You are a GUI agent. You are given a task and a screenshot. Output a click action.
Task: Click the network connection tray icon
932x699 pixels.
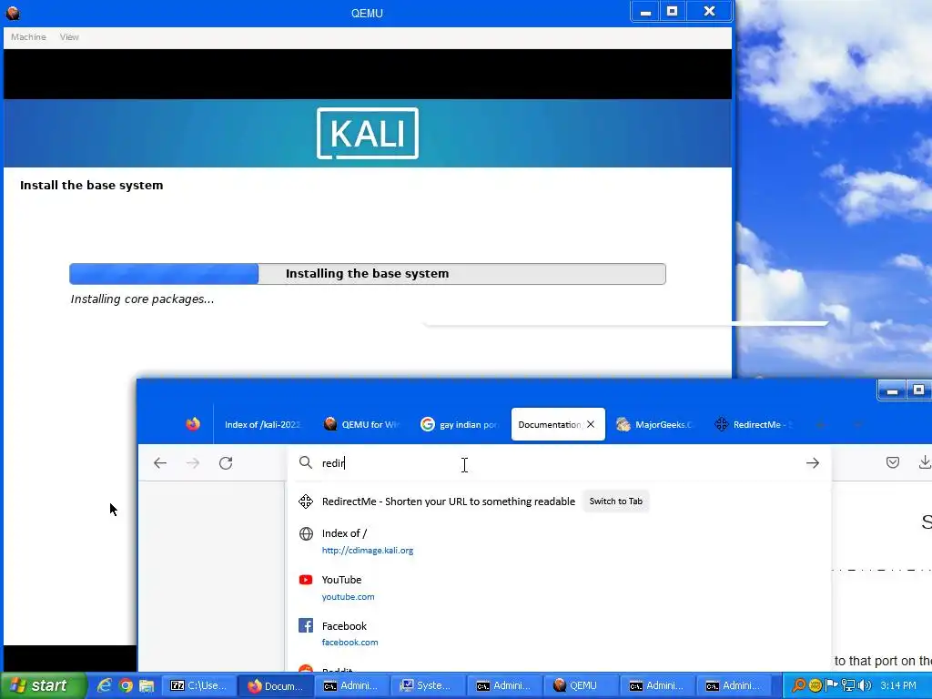(x=847, y=685)
